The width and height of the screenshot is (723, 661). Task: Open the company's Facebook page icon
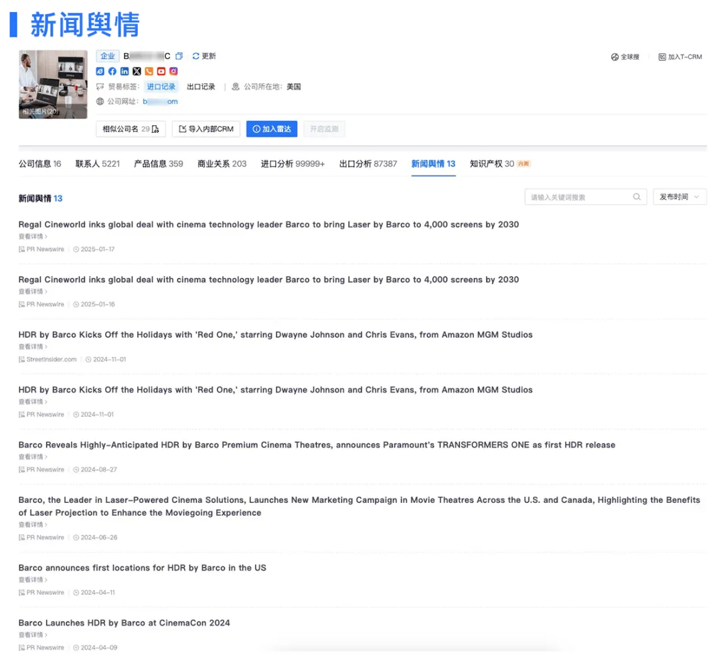pyautogui.click(x=112, y=71)
